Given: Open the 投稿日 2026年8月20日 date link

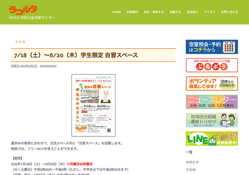Looking at the screenshot, I should (24, 66).
